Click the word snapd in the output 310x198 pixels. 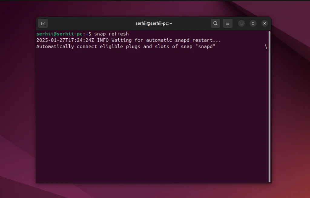click(207, 46)
